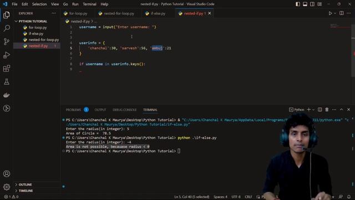Select nested-if.py in Explorer tree
This screenshot has width=355, height=200.
(x=37, y=46)
